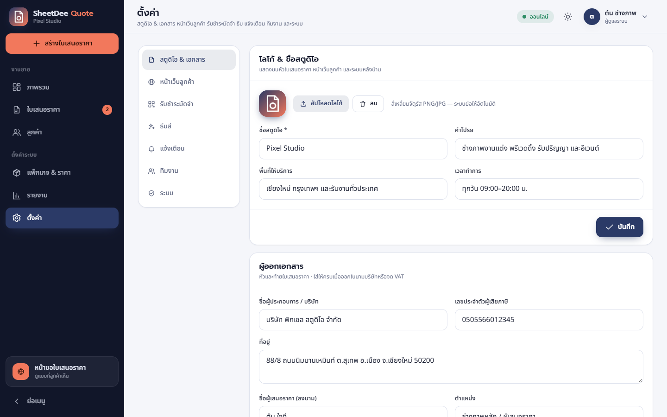Open รายงาน reports page
The width and height of the screenshot is (667, 417).
(x=62, y=195)
